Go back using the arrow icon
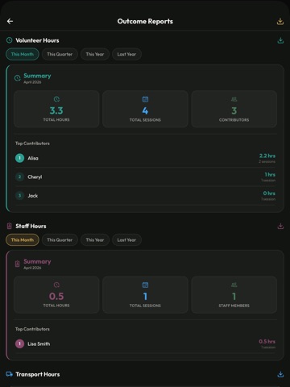 tap(10, 21)
